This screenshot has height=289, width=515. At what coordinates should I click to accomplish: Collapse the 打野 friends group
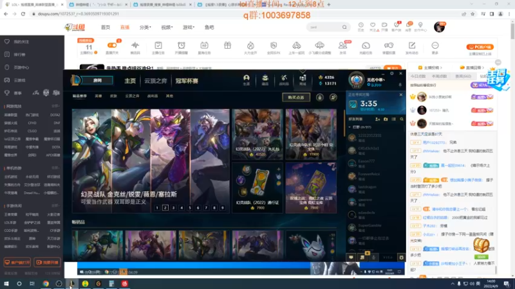coord(360,127)
